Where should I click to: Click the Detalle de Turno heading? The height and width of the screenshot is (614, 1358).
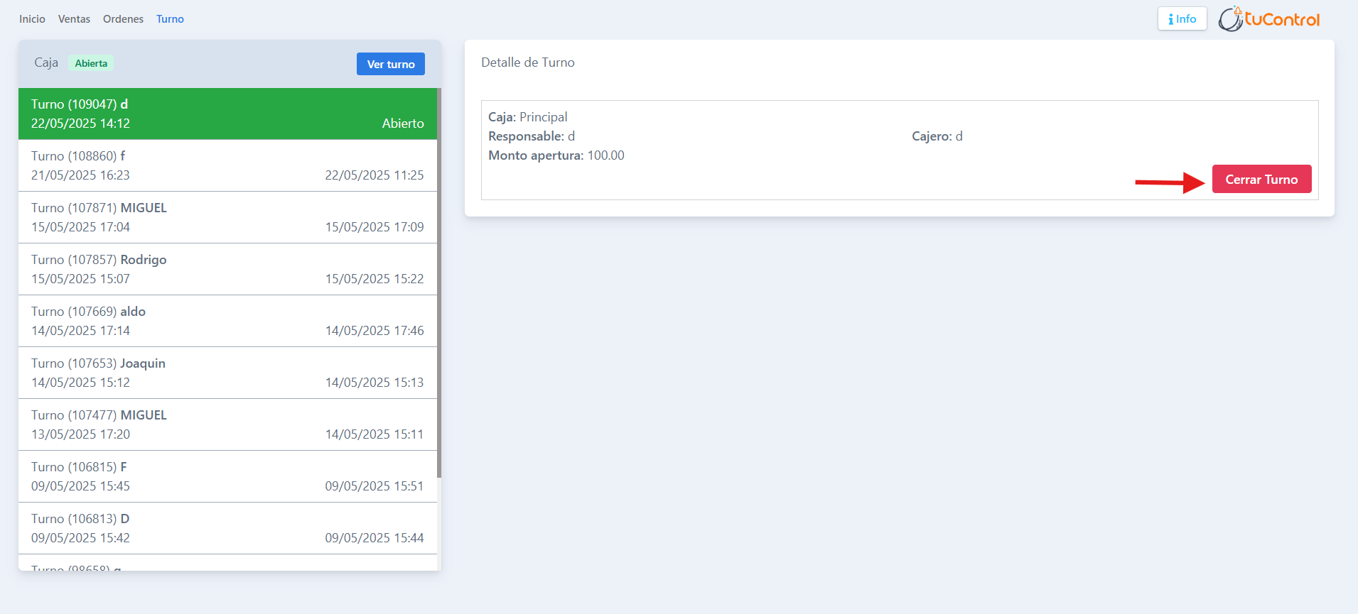tap(528, 62)
